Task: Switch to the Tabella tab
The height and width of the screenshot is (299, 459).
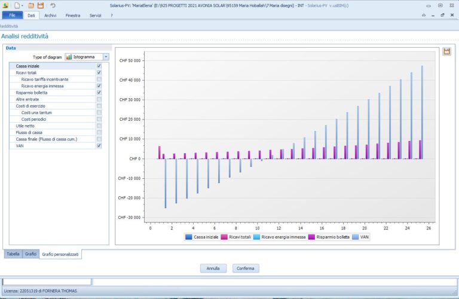Action: click(13, 254)
